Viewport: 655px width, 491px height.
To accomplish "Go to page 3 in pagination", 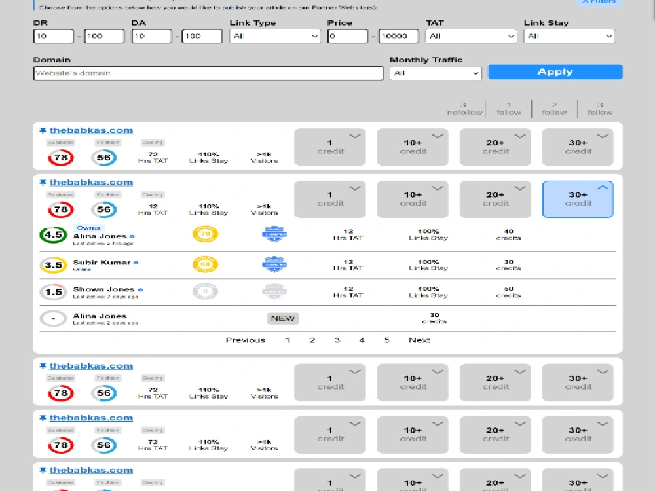I will click(337, 340).
